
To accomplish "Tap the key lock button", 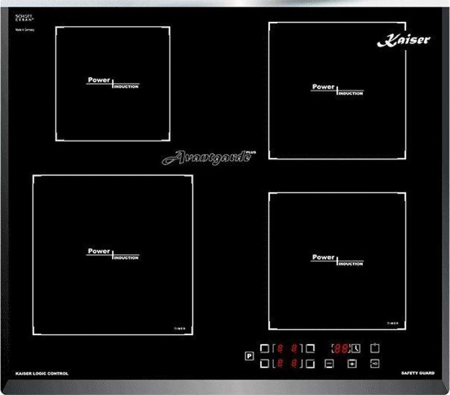I will pos(374,363).
